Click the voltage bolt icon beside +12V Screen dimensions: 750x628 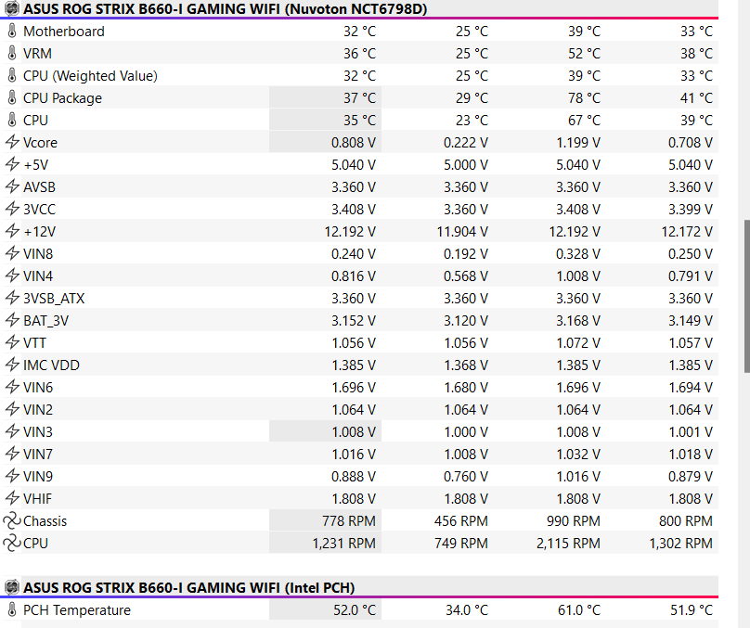12,231
